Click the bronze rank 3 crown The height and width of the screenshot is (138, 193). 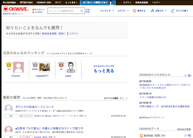pyautogui.click(x=61, y=64)
